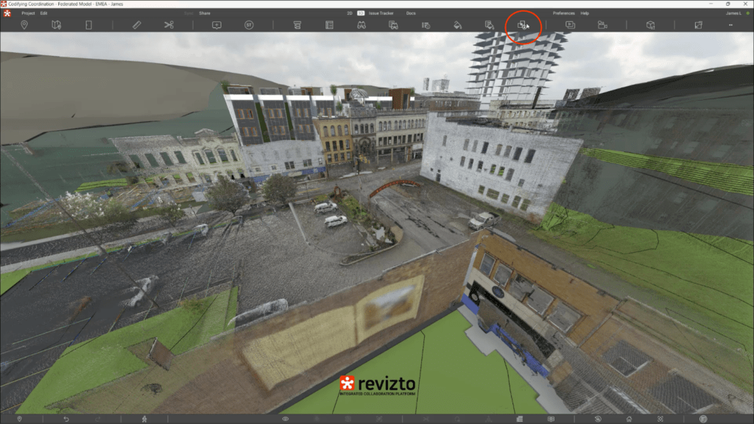754x424 pixels.
Task: Open the video playback toolbar icon
Action: (x=568, y=24)
